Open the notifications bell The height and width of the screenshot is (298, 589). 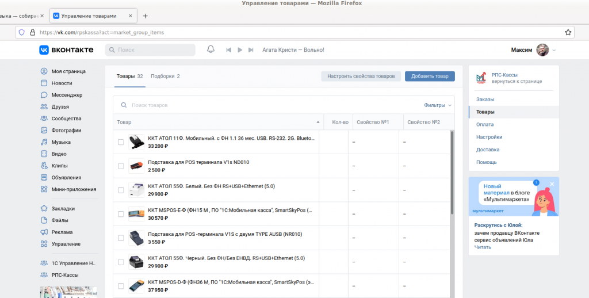pyautogui.click(x=211, y=49)
